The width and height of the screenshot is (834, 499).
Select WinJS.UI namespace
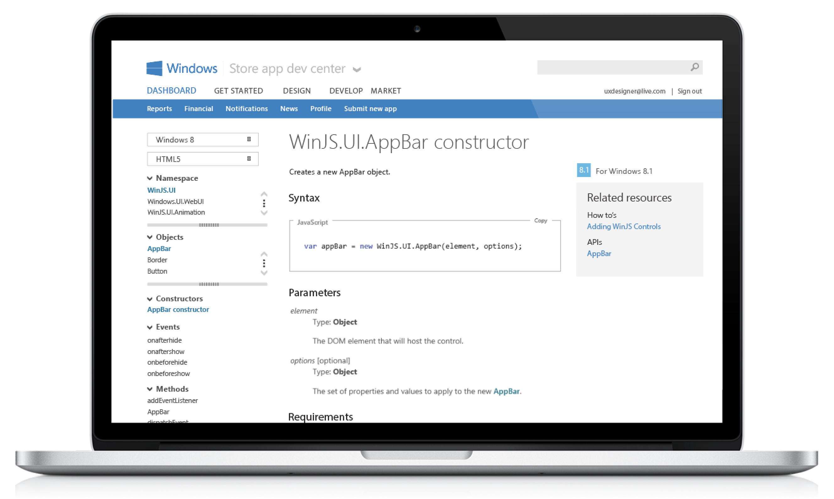coord(161,190)
